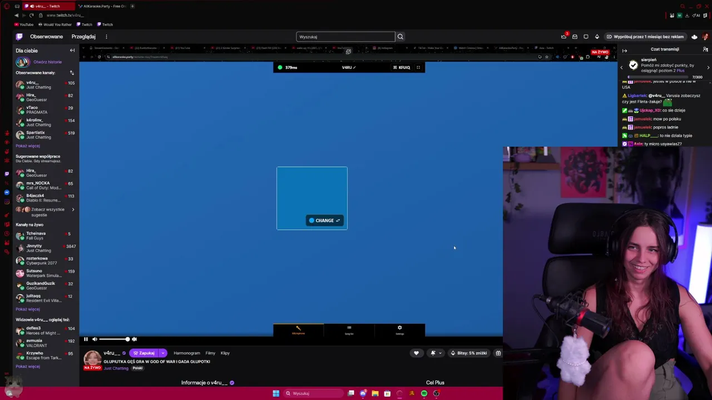Screen dimensions: 712x400
Task: Open live channel Sutsuno
Action: tap(46, 273)
